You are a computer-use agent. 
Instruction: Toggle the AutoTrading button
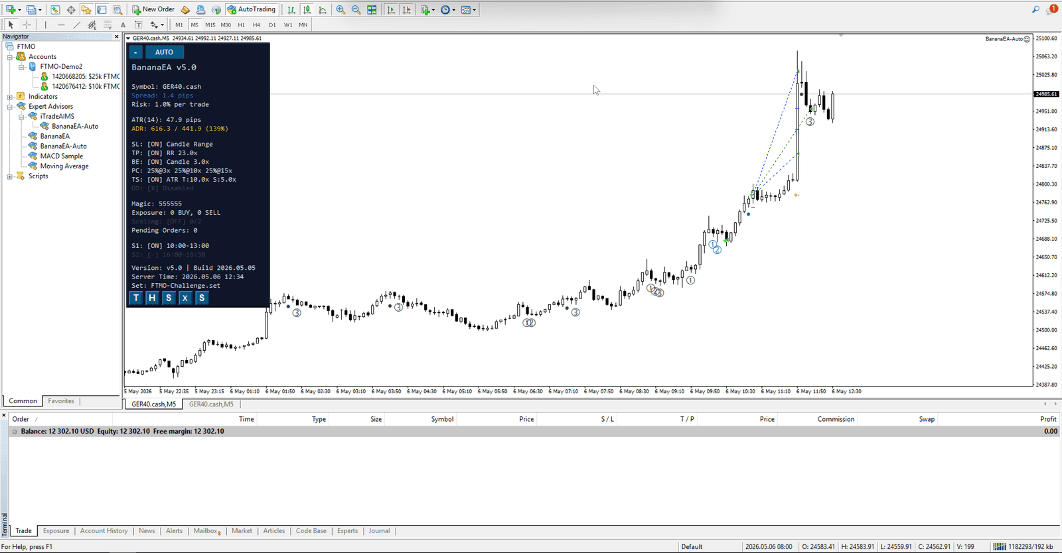252,9
